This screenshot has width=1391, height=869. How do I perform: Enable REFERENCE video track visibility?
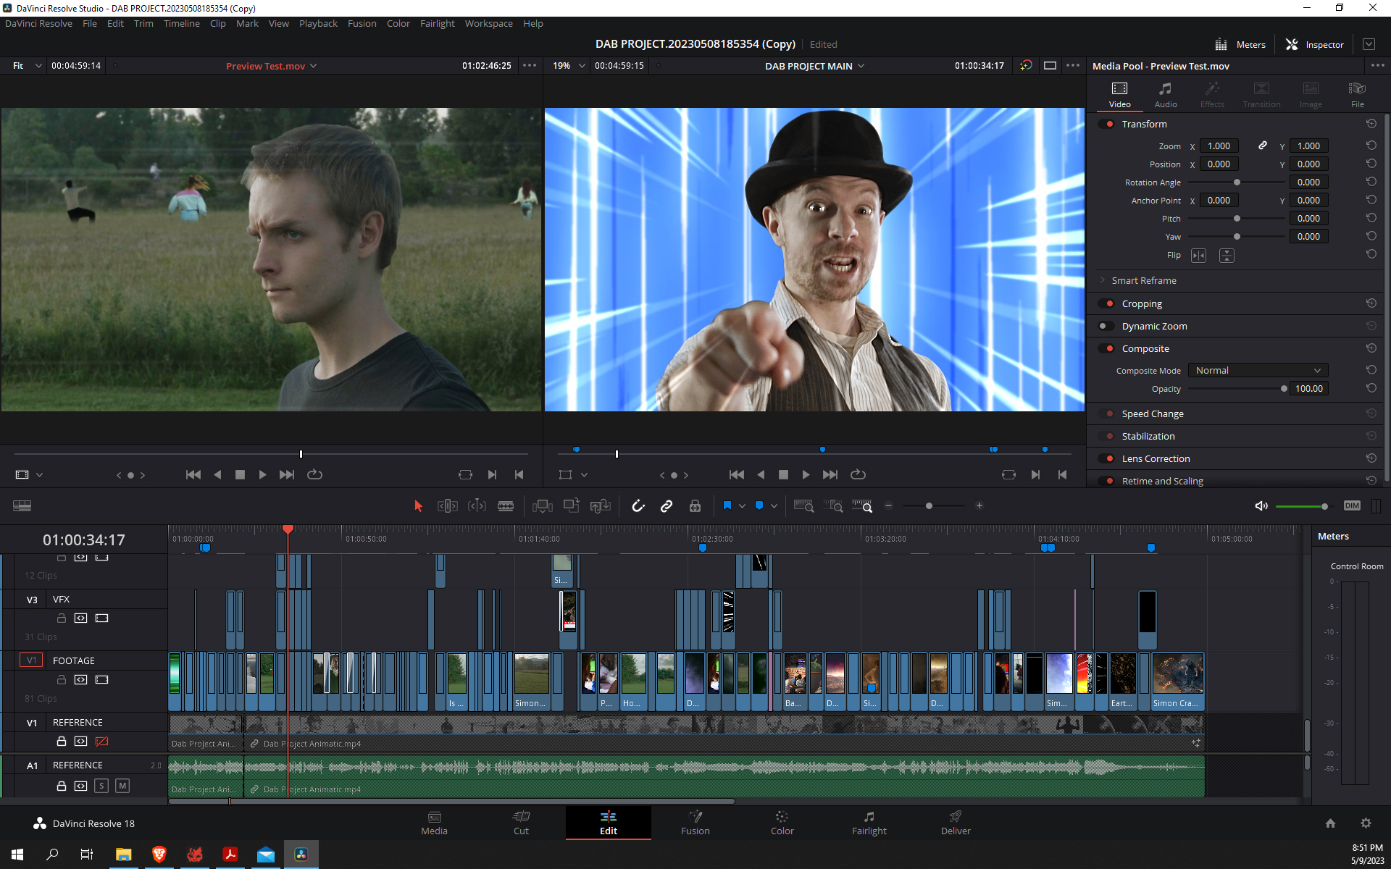point(101,742)
